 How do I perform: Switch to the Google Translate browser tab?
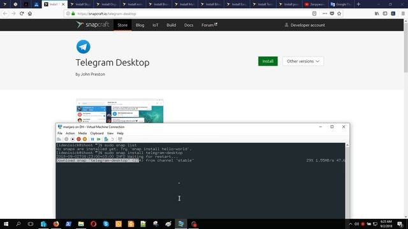[341, 4]
